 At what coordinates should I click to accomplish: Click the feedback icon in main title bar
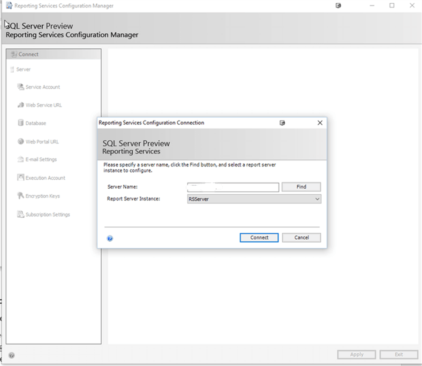point(338,6)
